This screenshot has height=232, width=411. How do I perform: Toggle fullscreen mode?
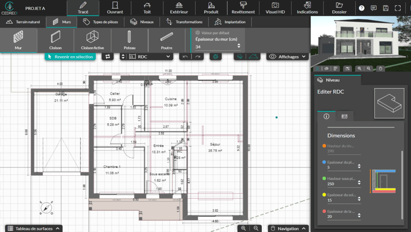[x=398, y=8]
